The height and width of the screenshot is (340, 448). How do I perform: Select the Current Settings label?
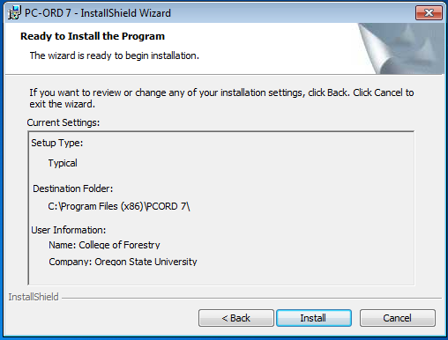point(63,122)
